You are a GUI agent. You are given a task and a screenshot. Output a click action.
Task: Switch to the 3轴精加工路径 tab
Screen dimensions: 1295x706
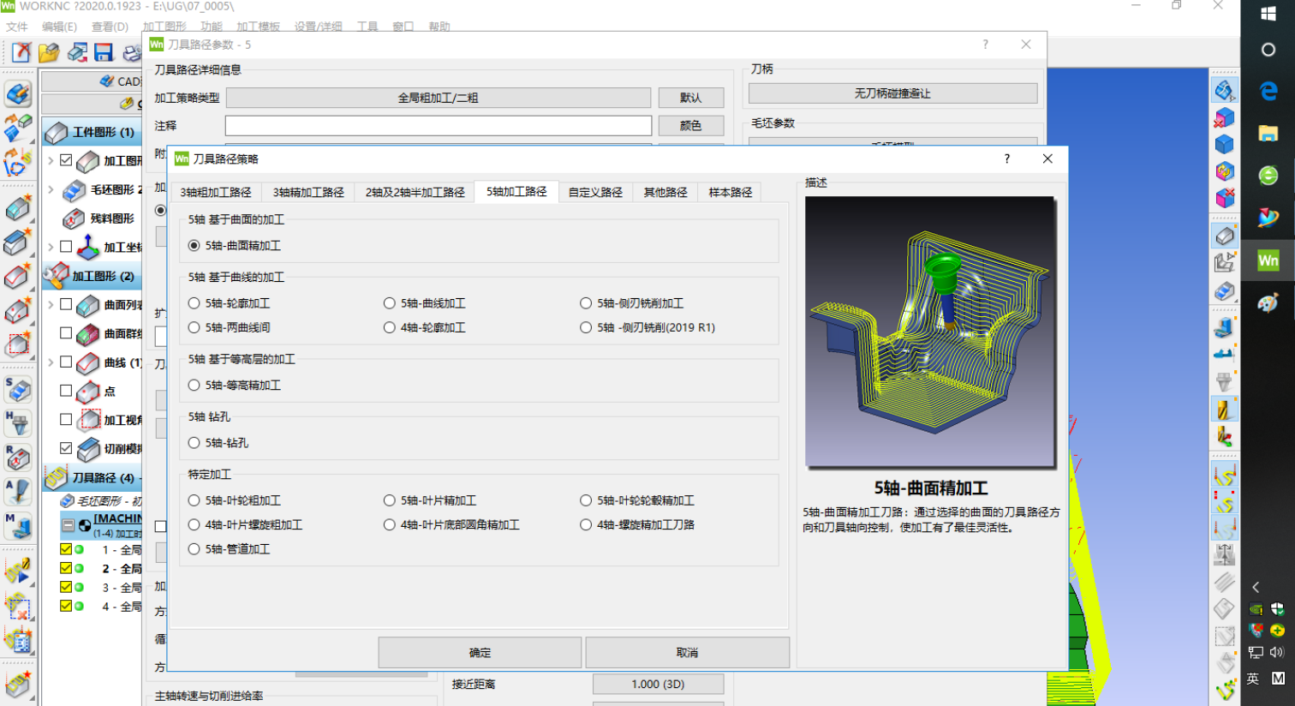[308, 192]
